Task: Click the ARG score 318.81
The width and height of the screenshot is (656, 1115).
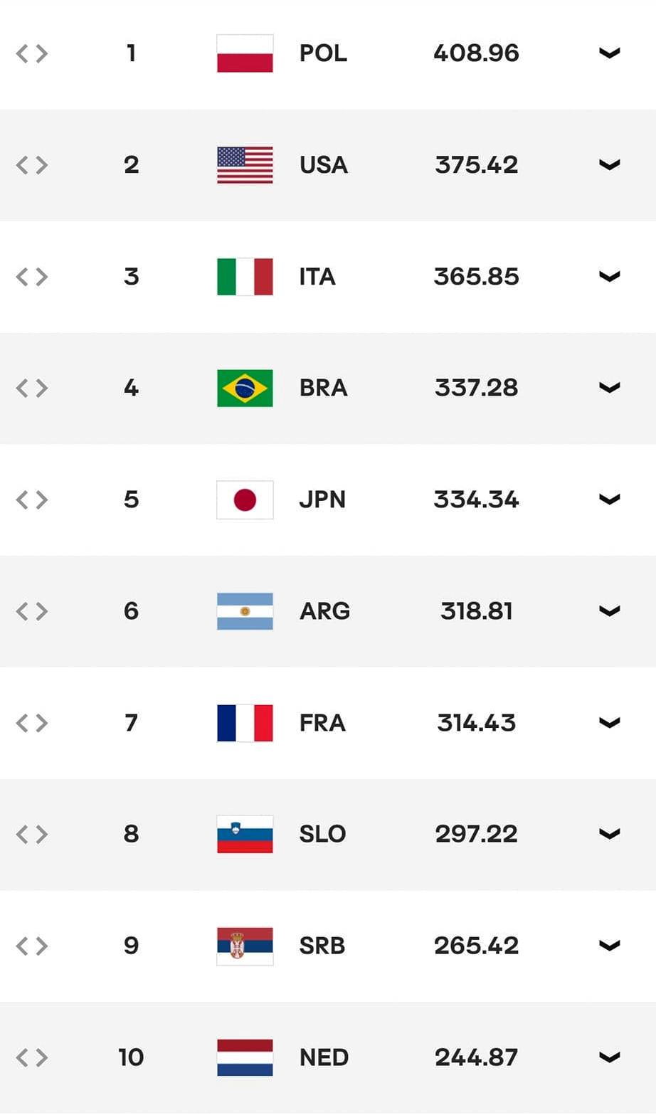Action: tap(477, 611)
